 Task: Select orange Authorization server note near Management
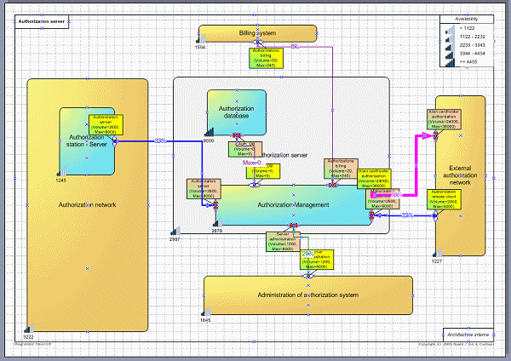(204, 189)
